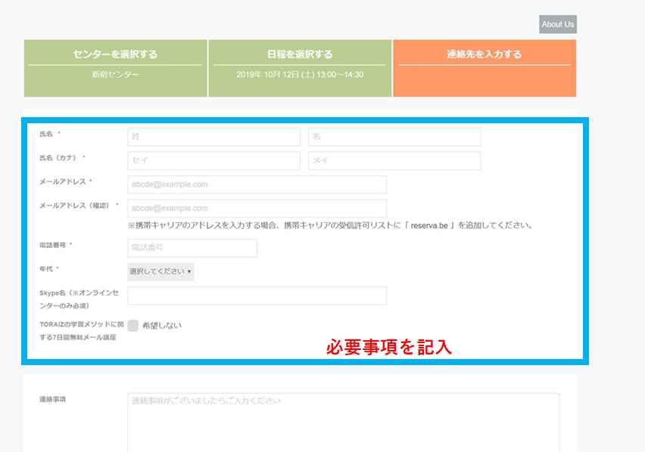Select the メイ kana given name field
This screenshot has height=452, width=645.
click(x=394, y=161)
